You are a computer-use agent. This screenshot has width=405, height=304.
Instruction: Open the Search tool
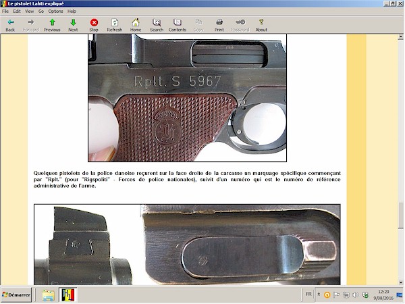157,26
